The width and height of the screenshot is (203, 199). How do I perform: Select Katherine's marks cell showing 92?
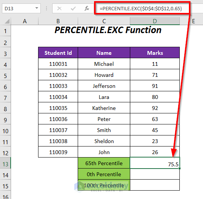coord(155,108)
